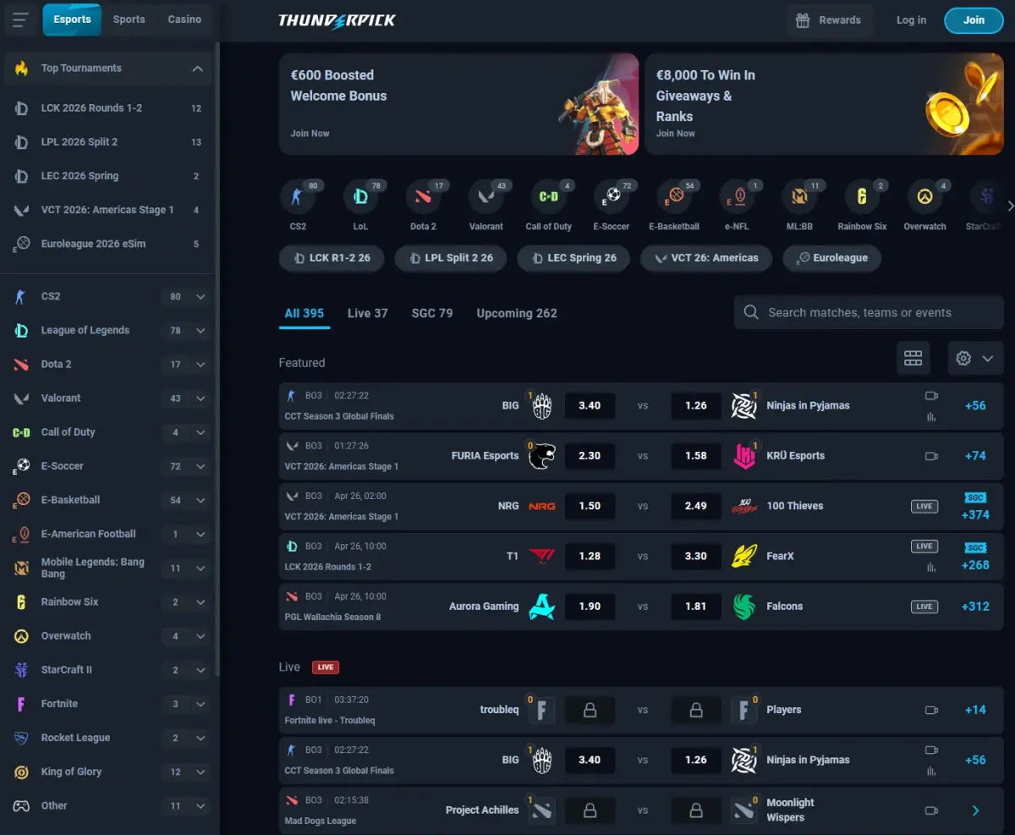Expand the Mobile Legends sidebar category
Screen dimensions: 1015x835
[200, 569]
